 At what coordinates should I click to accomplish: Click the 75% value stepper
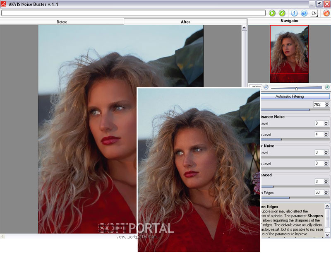pyautogui.click(x=327, y=104)
